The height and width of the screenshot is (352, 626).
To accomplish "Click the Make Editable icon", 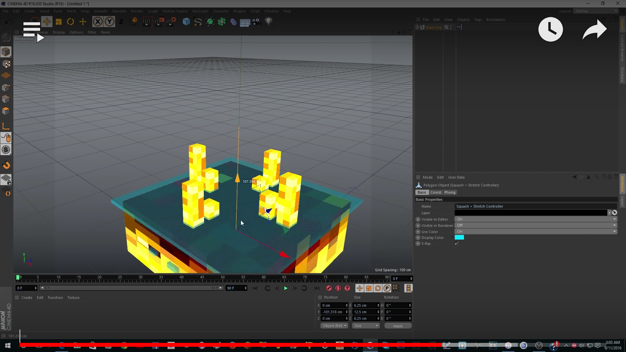I will pos(6,37).
